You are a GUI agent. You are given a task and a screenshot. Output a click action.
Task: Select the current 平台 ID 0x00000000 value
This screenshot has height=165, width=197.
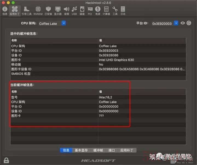tap(109, 107)
